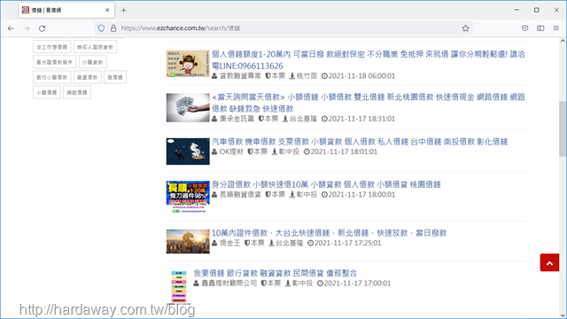Click the clock icon beside 2021-11-17 18:01:01
Screen dimensions: 567x319
pos(307,152)
